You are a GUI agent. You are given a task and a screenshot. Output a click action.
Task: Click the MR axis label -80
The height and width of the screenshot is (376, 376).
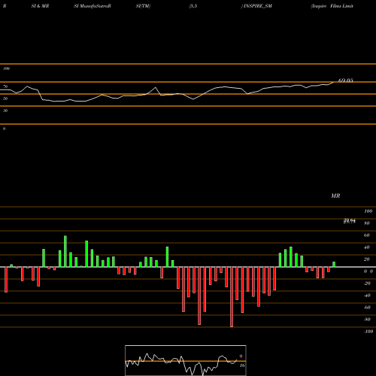pos(367,320)
